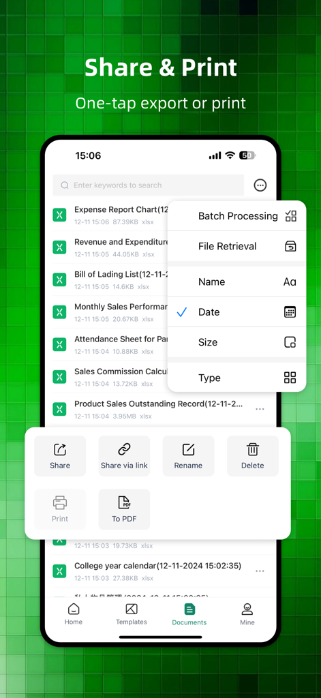Click the College year calendar xlsx icon
Viewport: 321px width, 698px height.
pyautogui.click(x=59, y=571)
